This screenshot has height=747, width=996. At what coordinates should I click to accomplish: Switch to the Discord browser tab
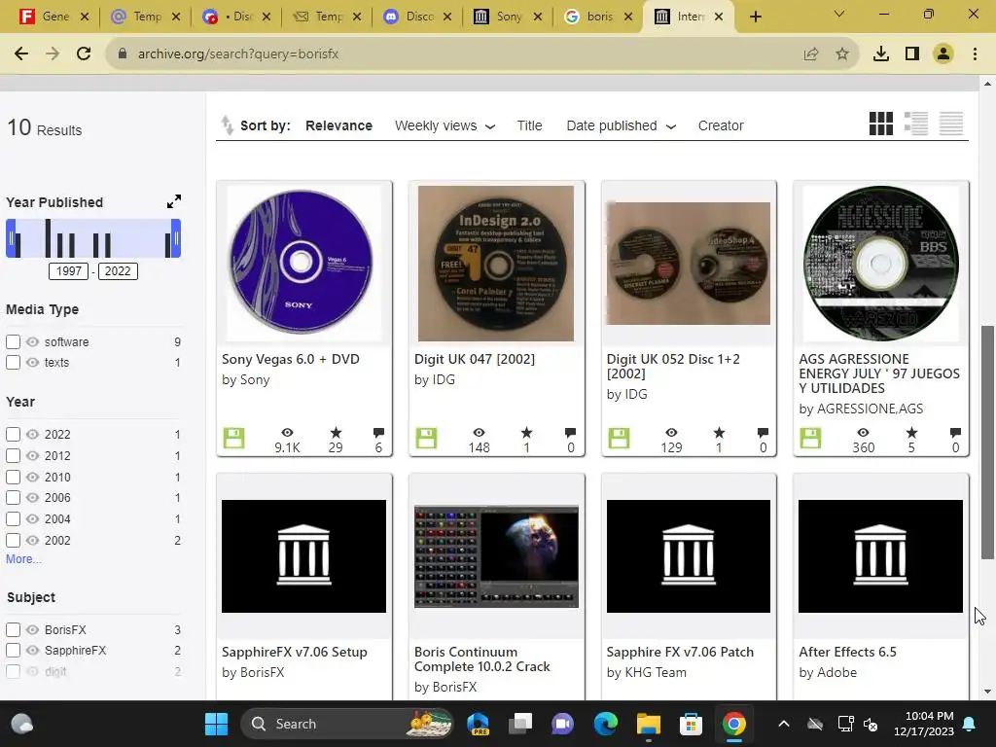coord(418,17)
